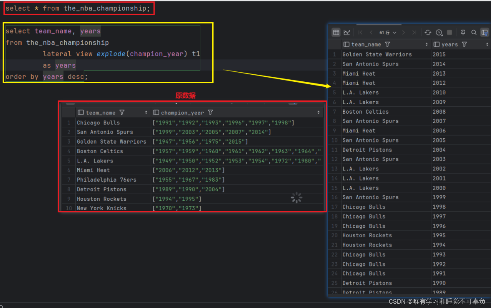Select the years header in results grid

(450, 44)
